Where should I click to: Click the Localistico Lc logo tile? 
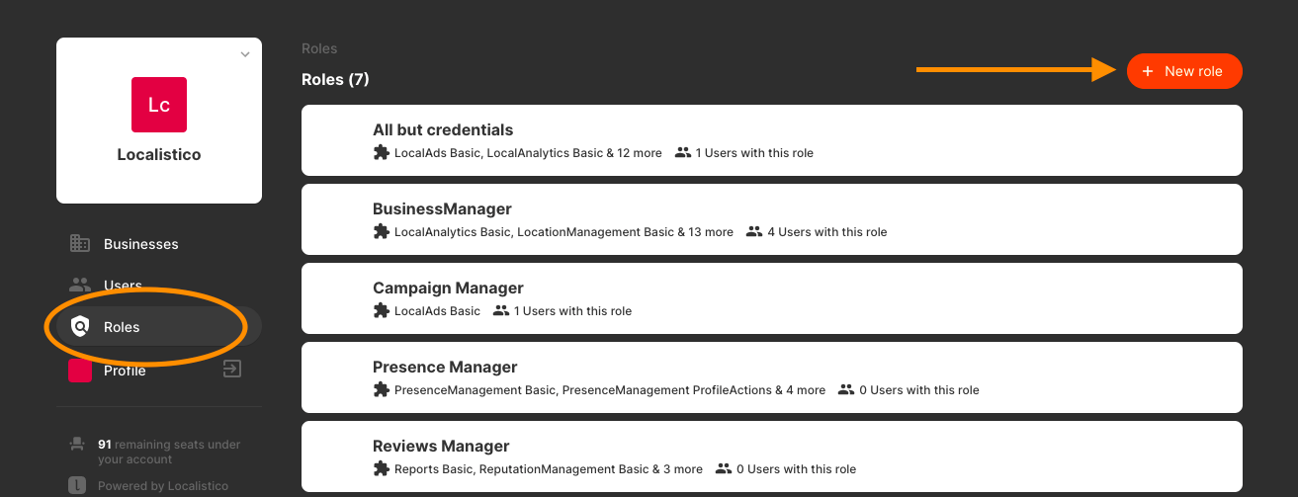pyautogui.click(x=159, y=105)
